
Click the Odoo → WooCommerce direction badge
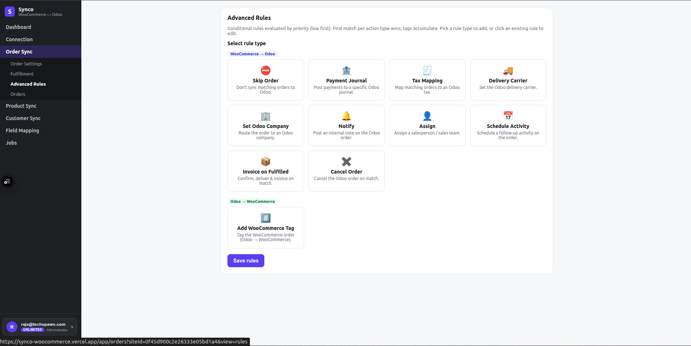coord(252,201)
